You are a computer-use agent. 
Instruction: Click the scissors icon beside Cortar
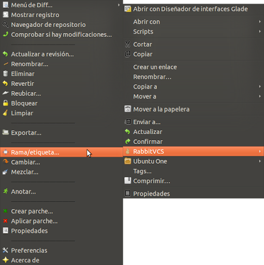[x=128, y=44]
